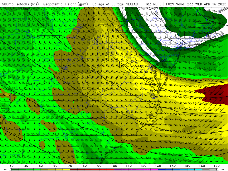Click the 'College of DuPage NEXLAB' label
228x171 pixels.
pyautogui.click(x=115, y=4)
